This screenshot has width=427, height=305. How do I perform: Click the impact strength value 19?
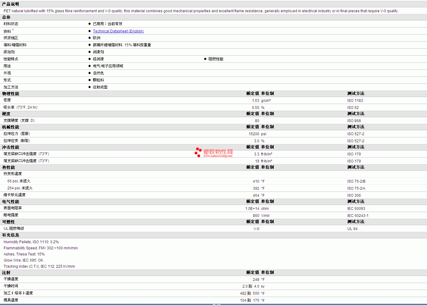coord(257,161)
